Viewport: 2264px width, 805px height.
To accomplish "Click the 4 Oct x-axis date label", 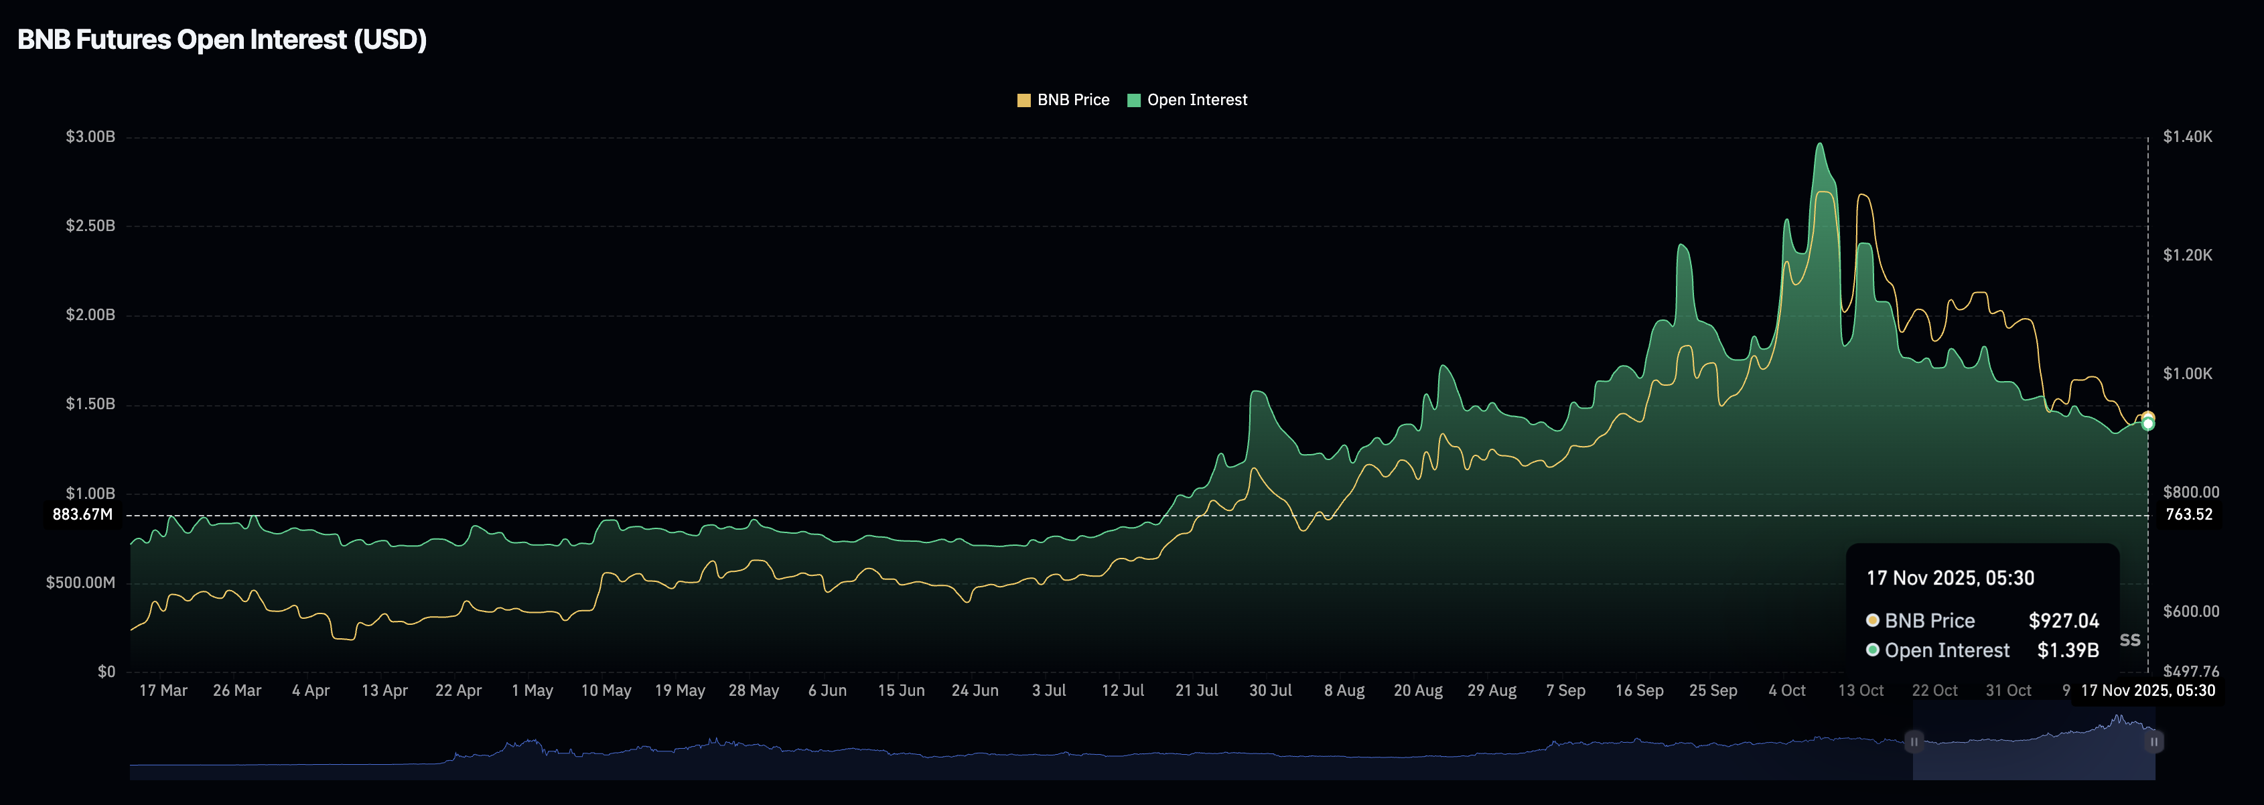I will coord(1786,690).
